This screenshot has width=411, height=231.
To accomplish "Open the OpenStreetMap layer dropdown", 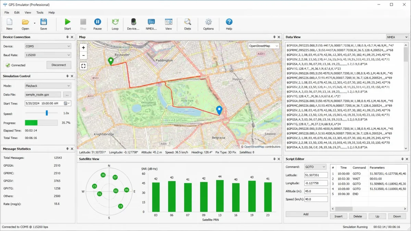I will click(263, 46).
